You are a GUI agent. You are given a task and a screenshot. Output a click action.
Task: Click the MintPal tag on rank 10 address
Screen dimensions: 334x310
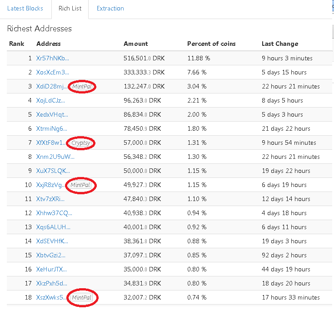pyautogui.click(x=80, y=185)
